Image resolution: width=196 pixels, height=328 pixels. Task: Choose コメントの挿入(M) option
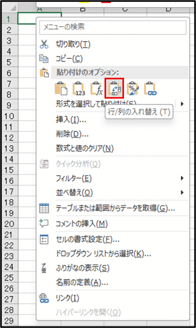pyautogui.click(x=82, y=224)
